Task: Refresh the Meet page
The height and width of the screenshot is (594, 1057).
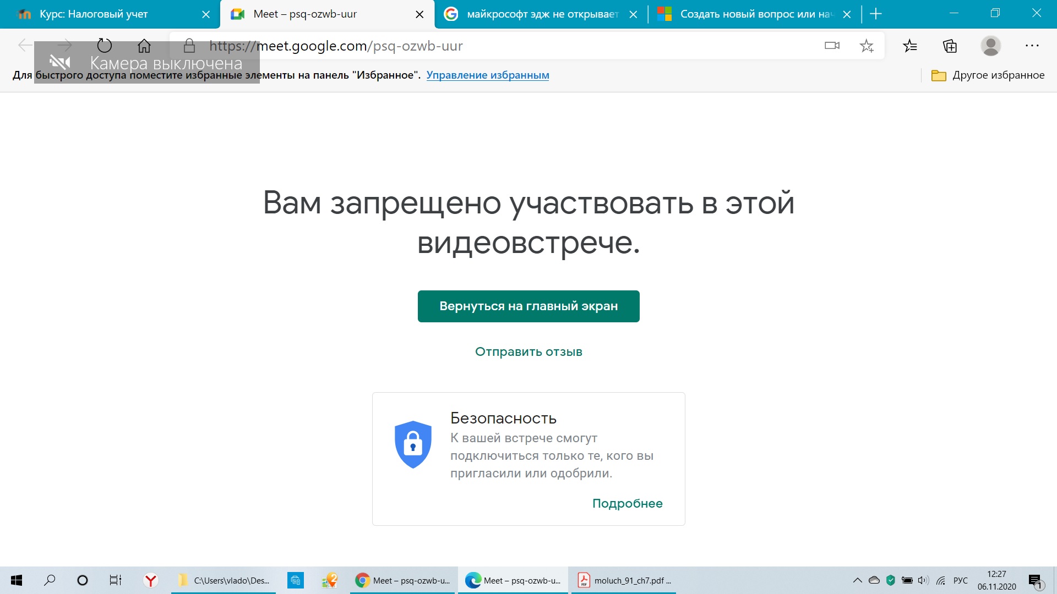Action: [x=104, y=46]
